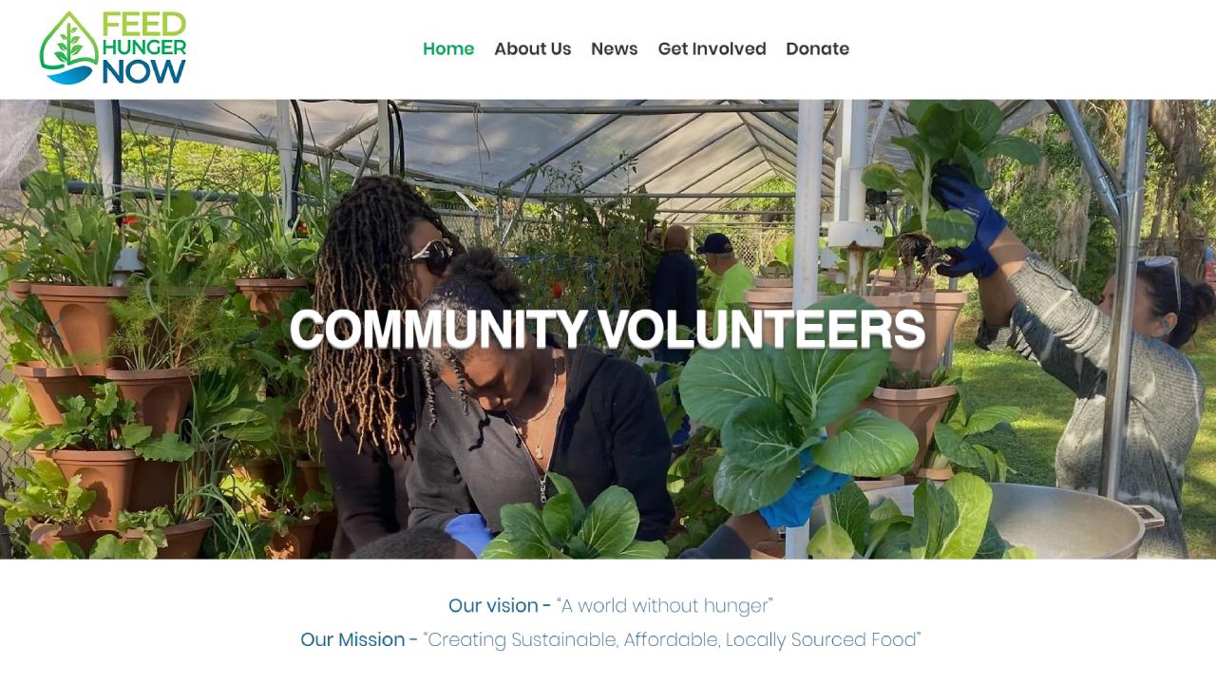The width and height of the screenshot is (1216, 684).
Task: Select Get Involved in the navigation
Action: coord(712,48)
